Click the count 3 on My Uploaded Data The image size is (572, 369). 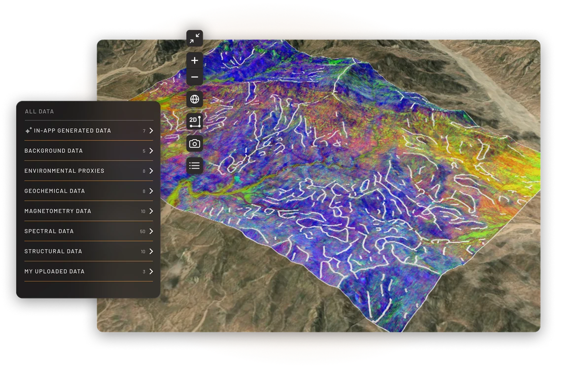click(144, 271)
